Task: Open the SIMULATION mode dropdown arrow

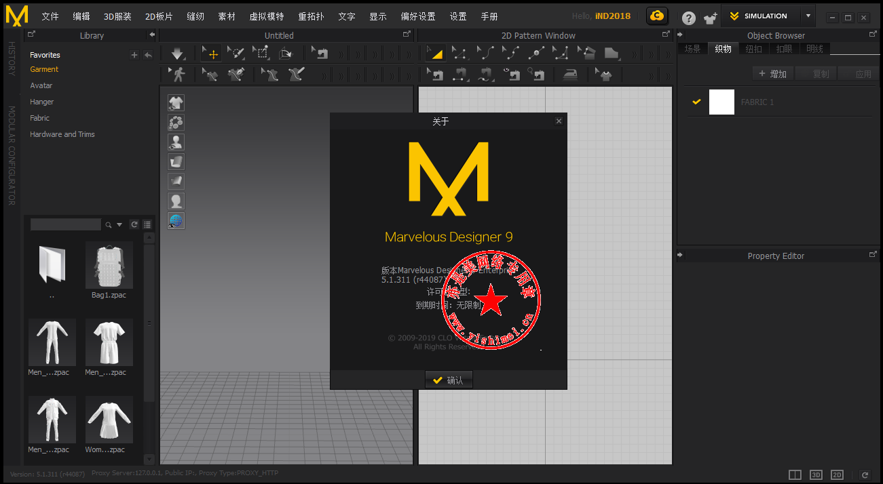Action: 808,16
